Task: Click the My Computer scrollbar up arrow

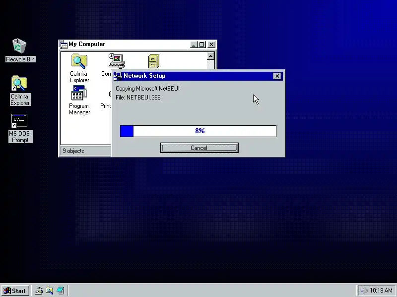Action: [210, 56]
